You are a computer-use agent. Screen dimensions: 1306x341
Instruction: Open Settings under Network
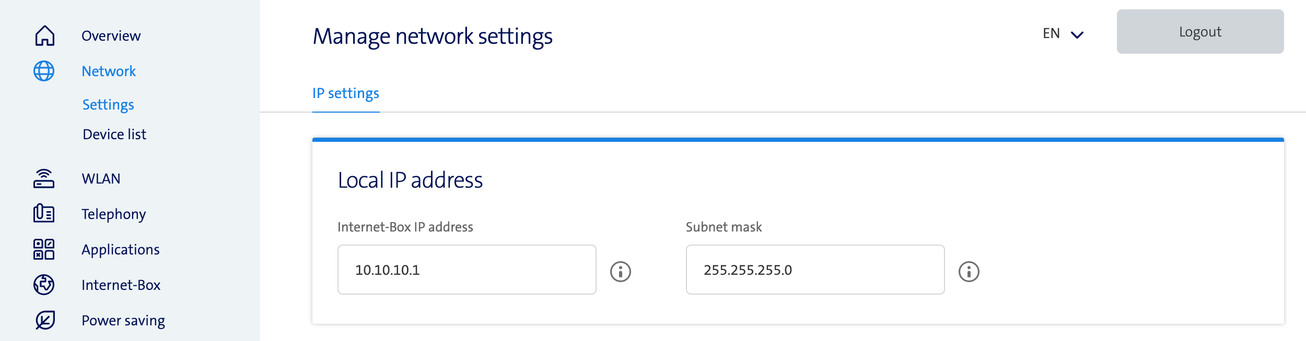108,105
